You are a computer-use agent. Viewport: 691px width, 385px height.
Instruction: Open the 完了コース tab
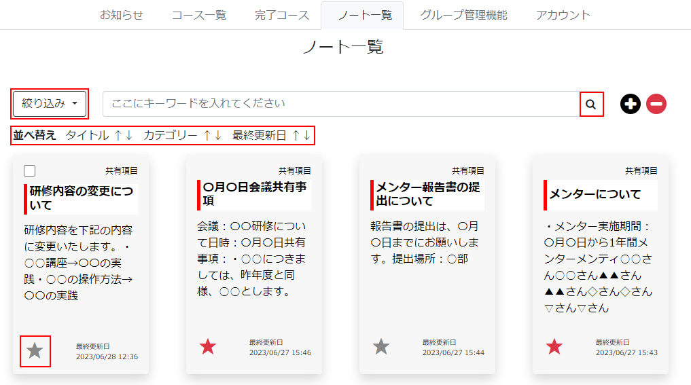[x=282, y=15]
